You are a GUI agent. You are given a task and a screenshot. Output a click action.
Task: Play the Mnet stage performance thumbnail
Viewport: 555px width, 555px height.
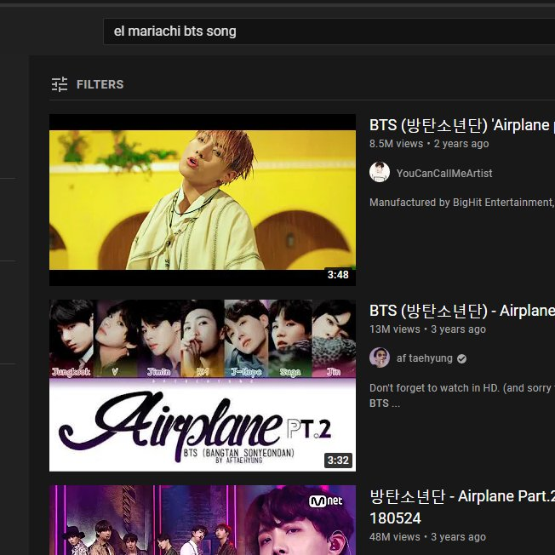point(203,520)
